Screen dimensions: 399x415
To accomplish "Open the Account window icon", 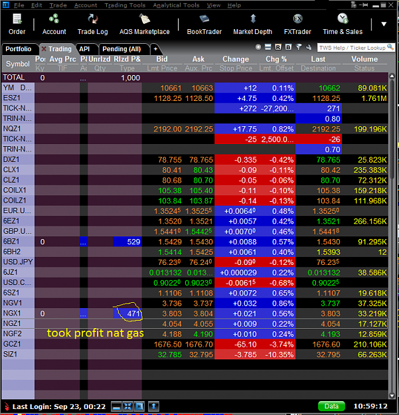I will (54, 25).
